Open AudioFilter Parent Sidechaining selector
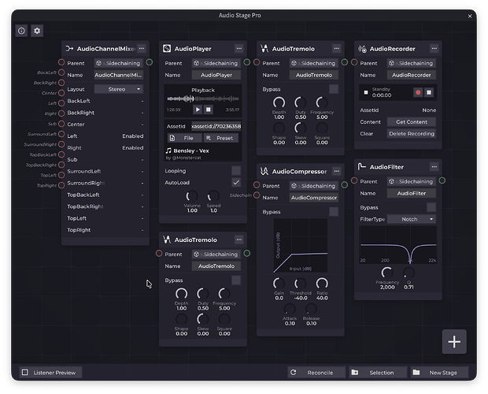Image resolution: width=488 pixels, height=394 pixels. 412,181
